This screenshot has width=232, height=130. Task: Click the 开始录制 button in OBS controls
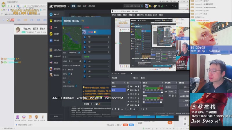pyautogui.click(x=184, y=92)
